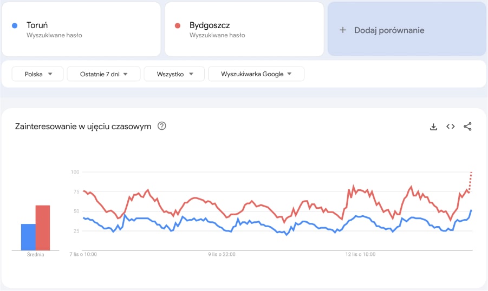Open help tooltip next to chart title

[x=161, y=126]
